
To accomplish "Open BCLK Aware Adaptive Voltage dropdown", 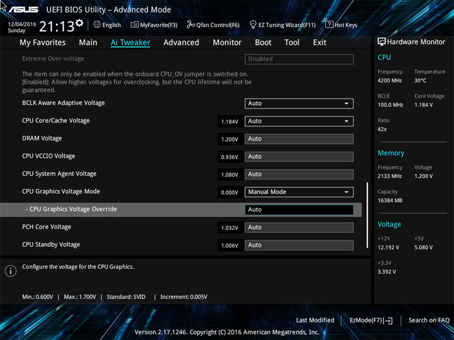I will tap(299, 103).
